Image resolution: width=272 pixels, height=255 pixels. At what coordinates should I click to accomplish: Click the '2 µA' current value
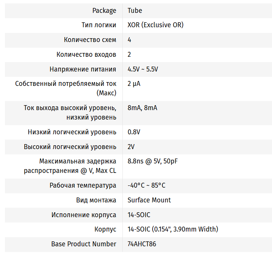pyautogui.click(x=134, y=84)
